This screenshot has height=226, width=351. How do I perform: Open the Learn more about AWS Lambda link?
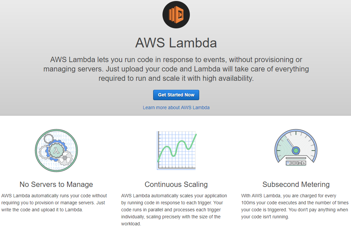click(176, 107)
